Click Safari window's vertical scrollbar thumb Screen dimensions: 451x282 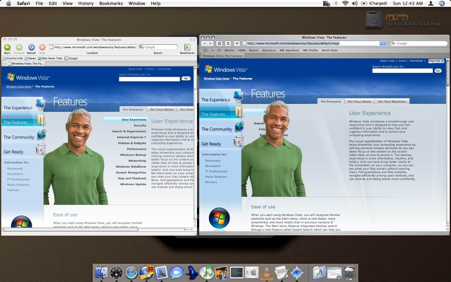pyautogui.click(x=448, y=74)
